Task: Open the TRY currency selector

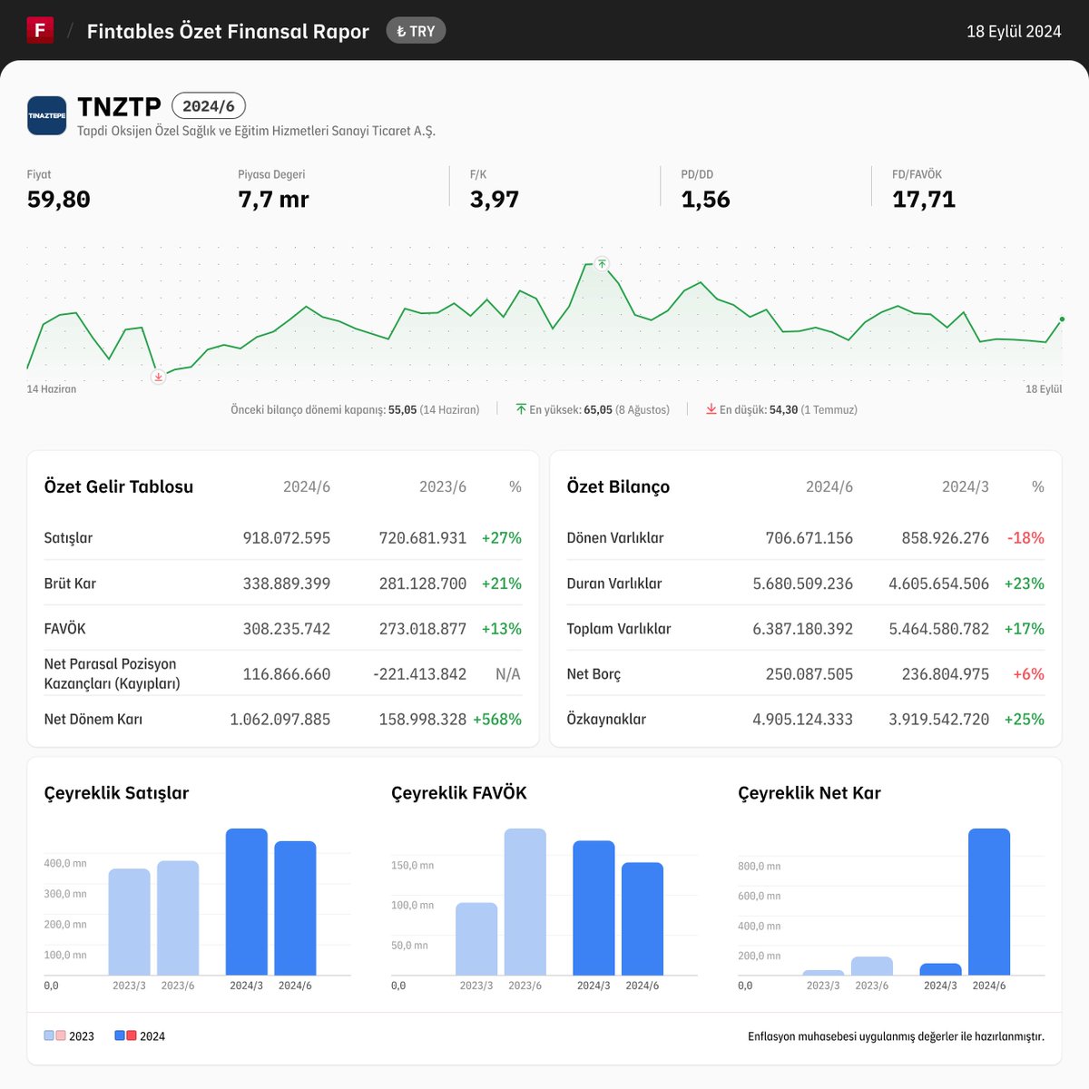Action: pyautogui.click(x=416, y=30)
